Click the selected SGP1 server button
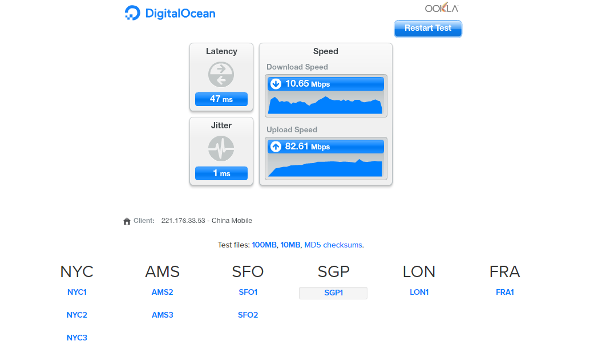 [333, 293]
